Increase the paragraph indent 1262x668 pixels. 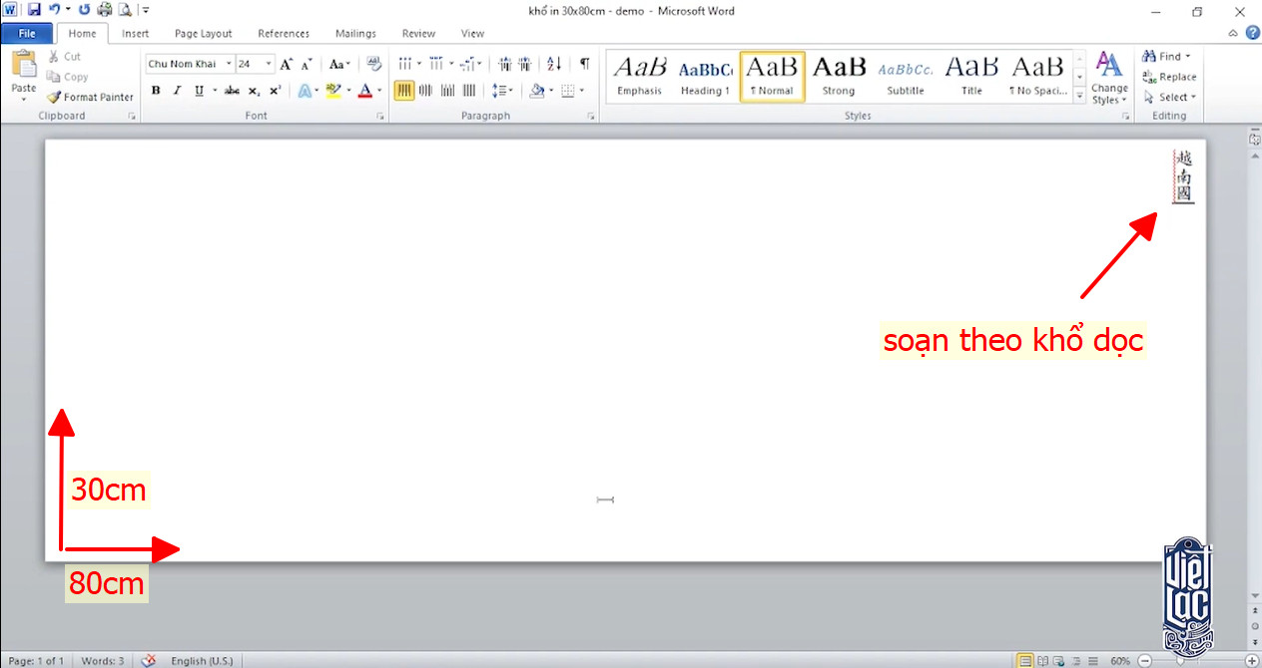pyautogui.click(x=526, y=64)
